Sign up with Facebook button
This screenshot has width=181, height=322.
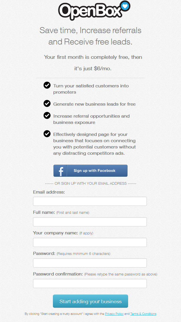pyautogui.click(x=90, y=171)
